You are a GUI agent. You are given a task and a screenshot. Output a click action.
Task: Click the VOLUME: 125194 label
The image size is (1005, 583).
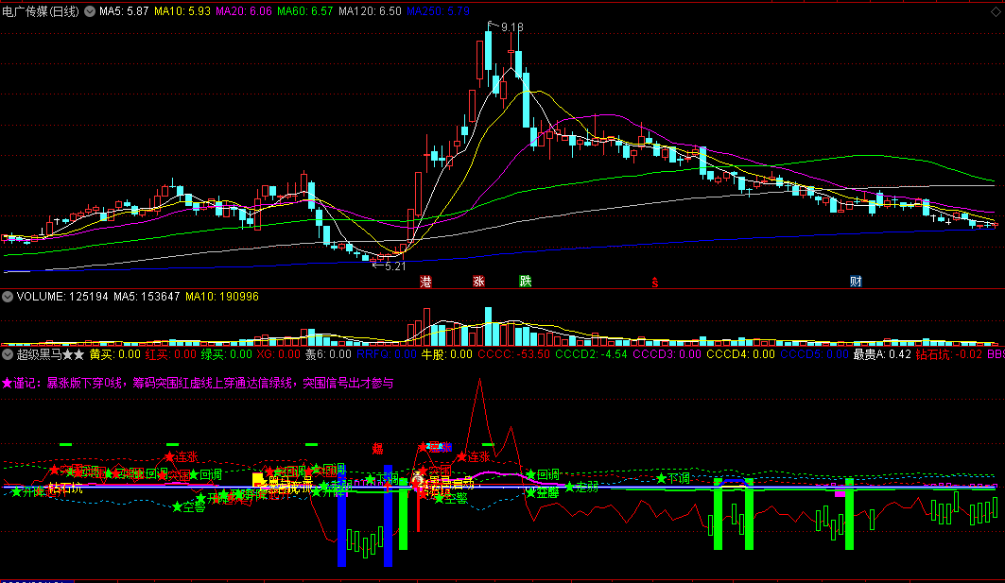tap(62, 297)
